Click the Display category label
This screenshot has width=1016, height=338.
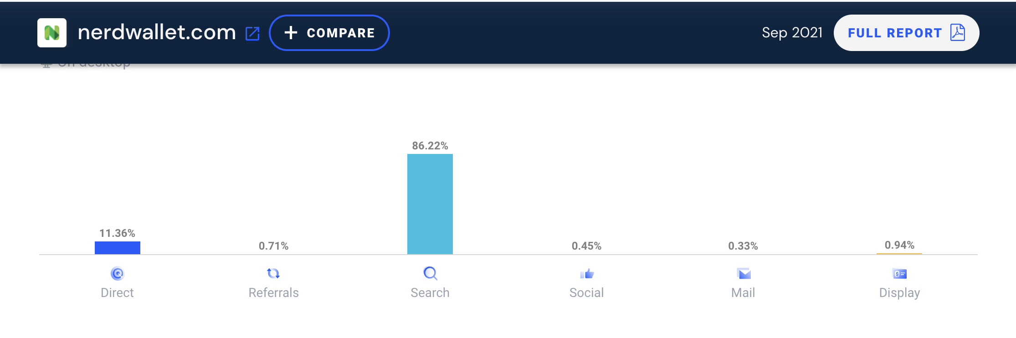point(899,292)
